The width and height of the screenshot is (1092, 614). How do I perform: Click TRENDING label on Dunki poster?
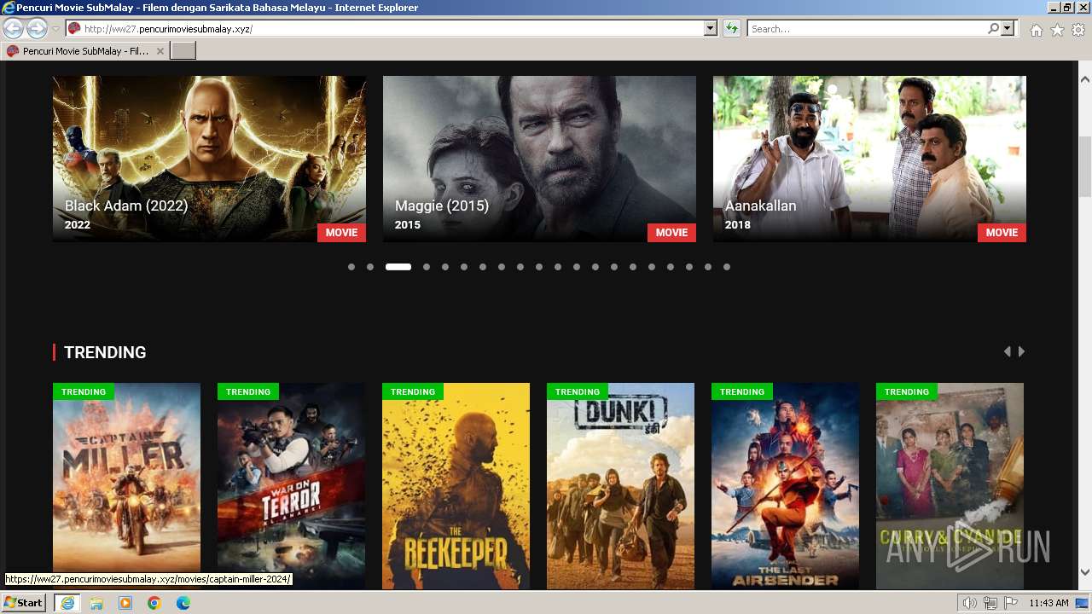click(x=578, y=391)
